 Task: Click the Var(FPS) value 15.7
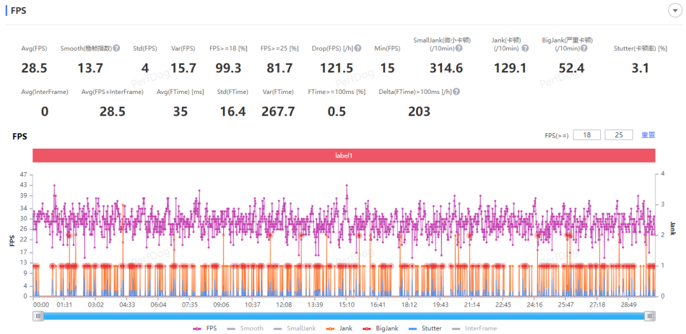point(184,68)
